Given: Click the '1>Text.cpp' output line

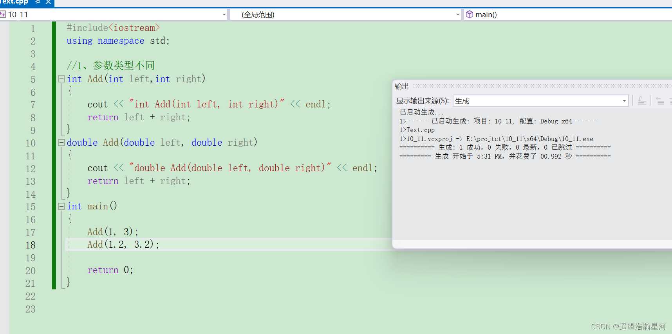Looking at the screenshot, I should point(417,130).
